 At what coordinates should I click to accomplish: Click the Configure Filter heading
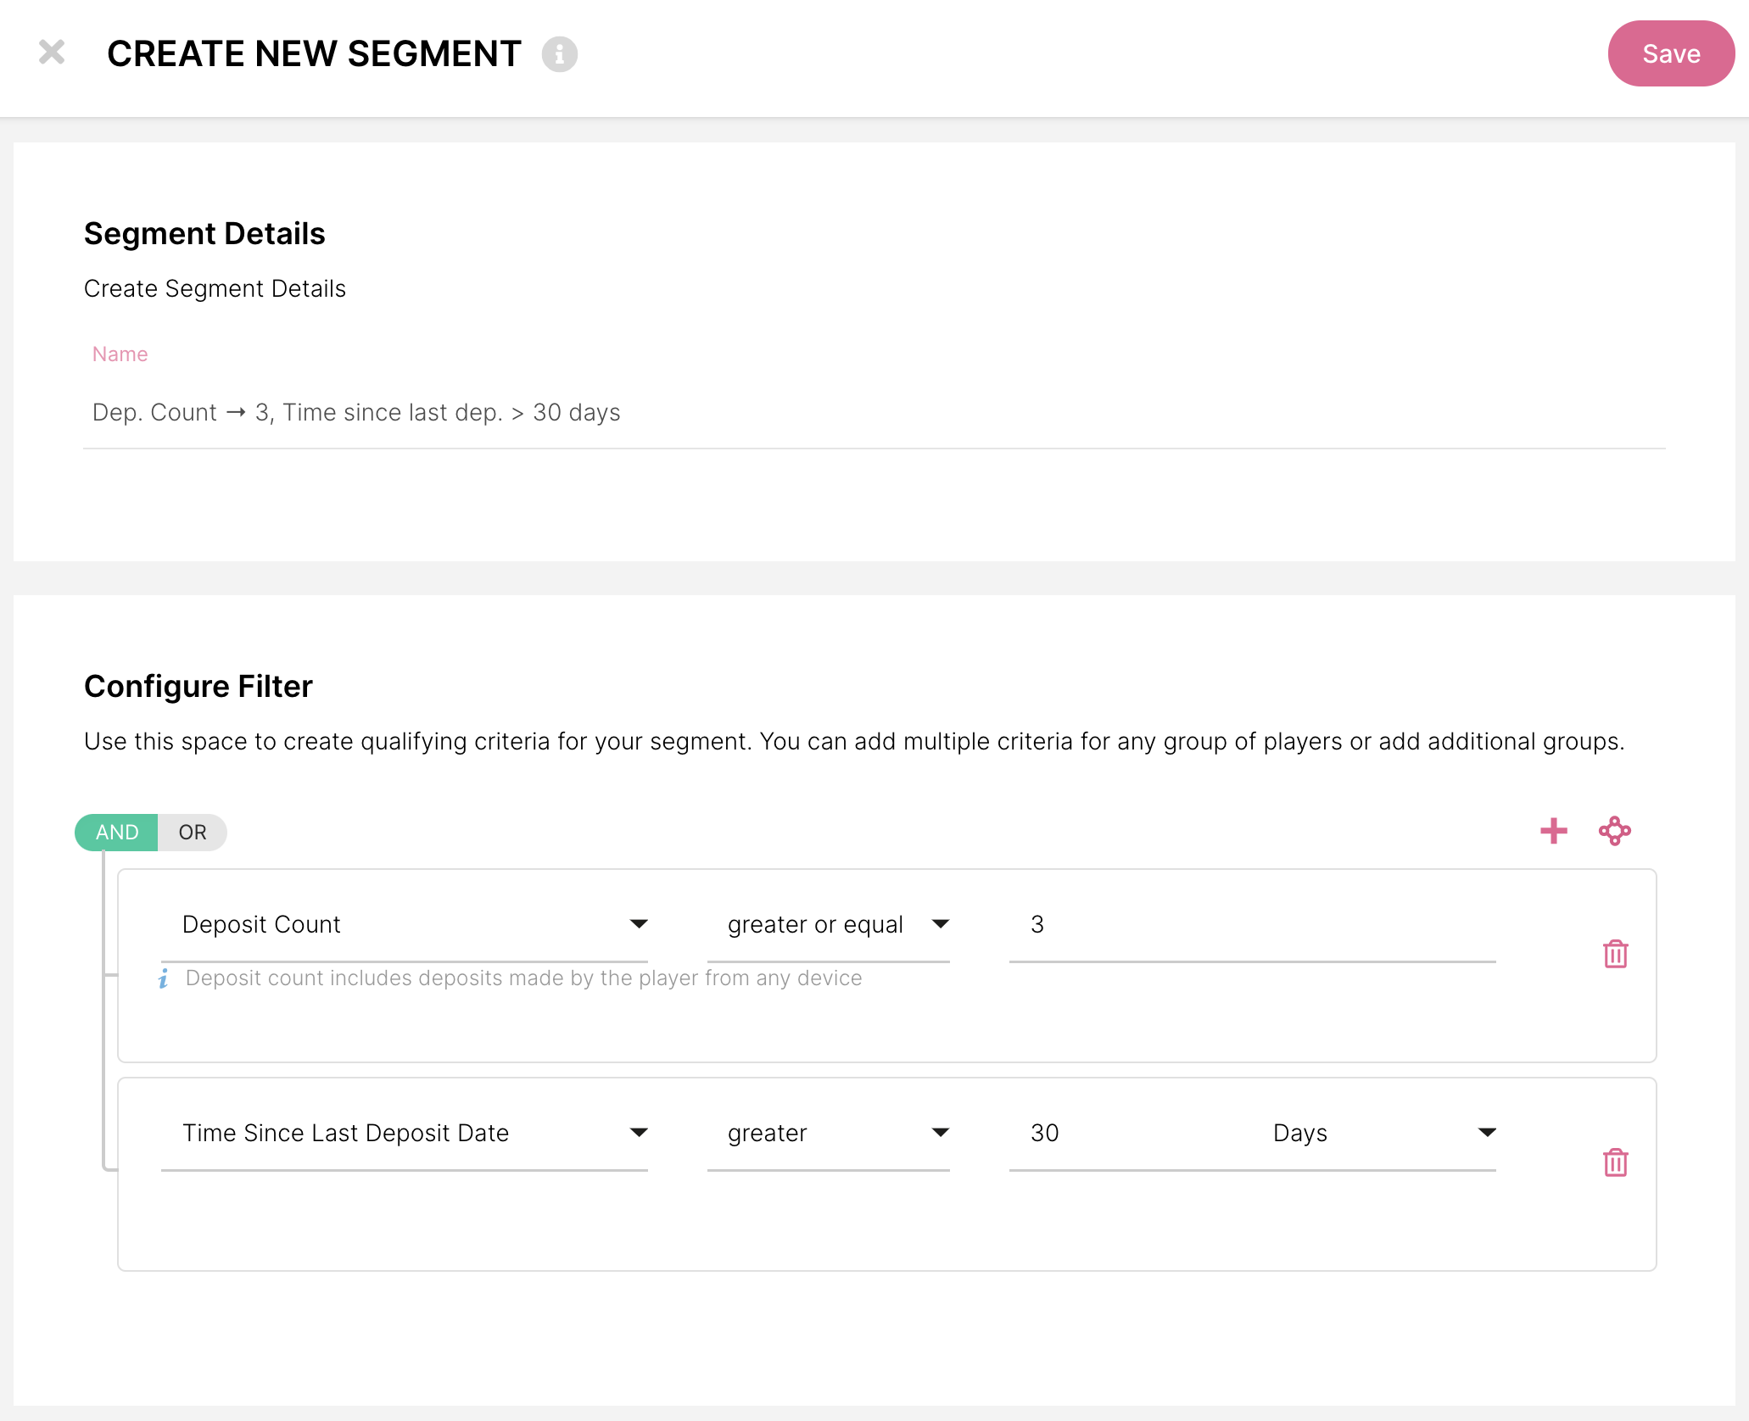click(x=198, y=686)
